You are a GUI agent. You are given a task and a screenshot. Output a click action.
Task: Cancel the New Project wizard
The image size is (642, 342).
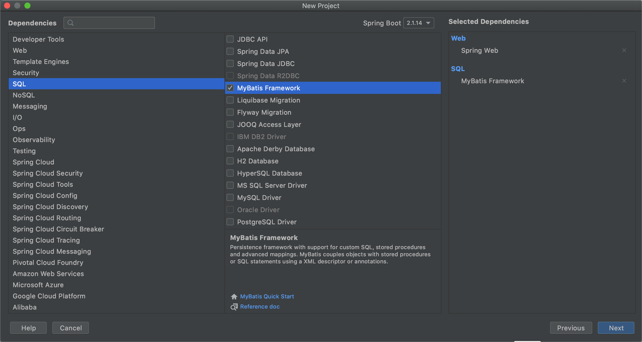[71, 328]
